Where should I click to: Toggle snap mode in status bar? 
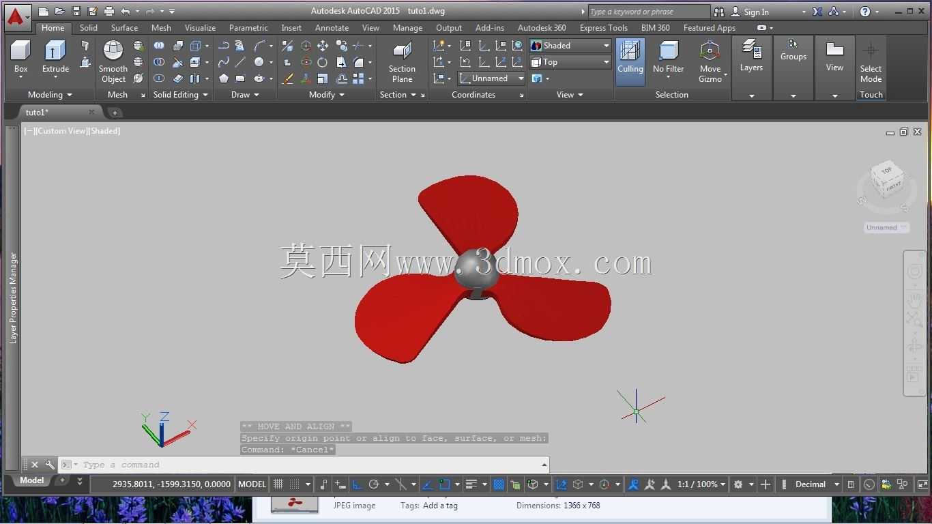point(295,484)
